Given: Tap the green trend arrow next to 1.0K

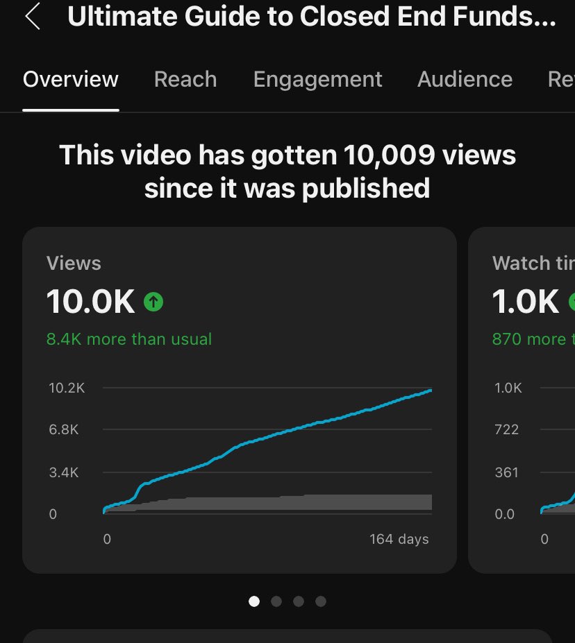Looking at the screenshot, I should pyautogui.click(x=572, y=301).
